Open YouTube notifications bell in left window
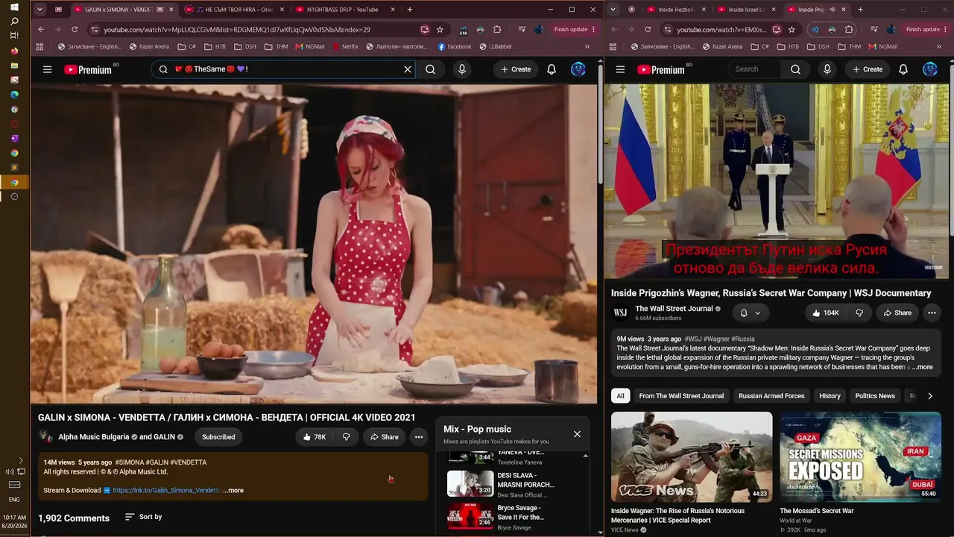 point(552,69)
